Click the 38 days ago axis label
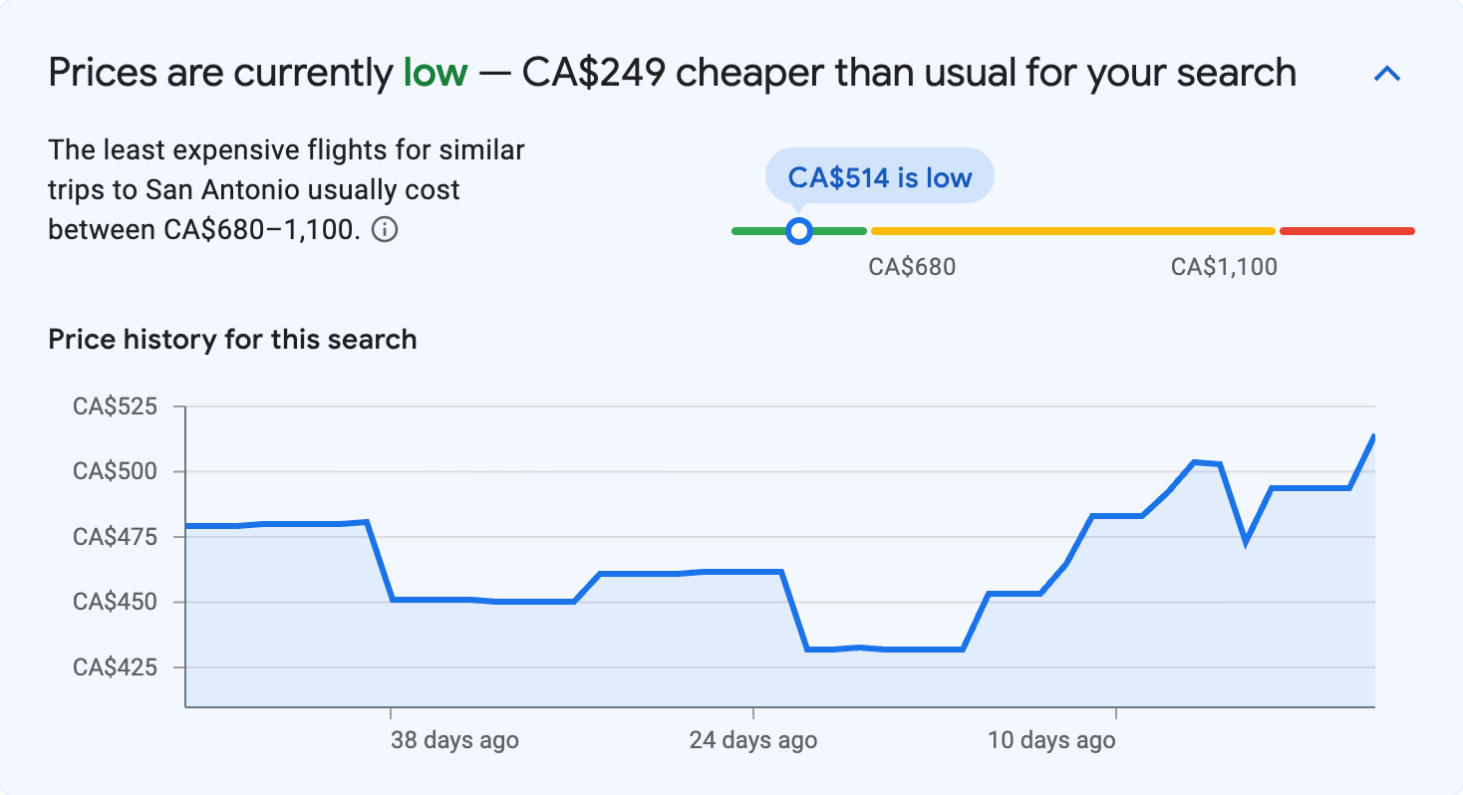The image size is (1463, 795). coord(452,740)
